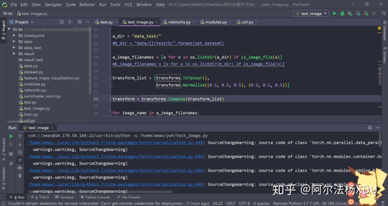Click the down arrow in Run panel
The height and width of the screenshot is (206, 388).
point(20,144)
